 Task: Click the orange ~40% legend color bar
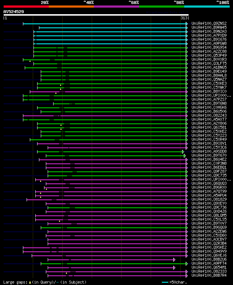click(71, 7)
